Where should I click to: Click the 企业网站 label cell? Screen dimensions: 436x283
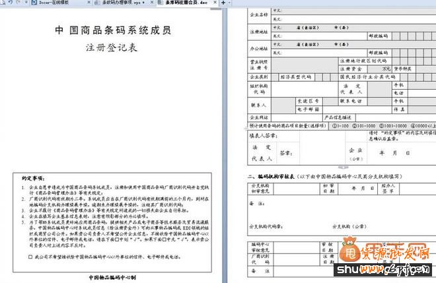(259, 117)
